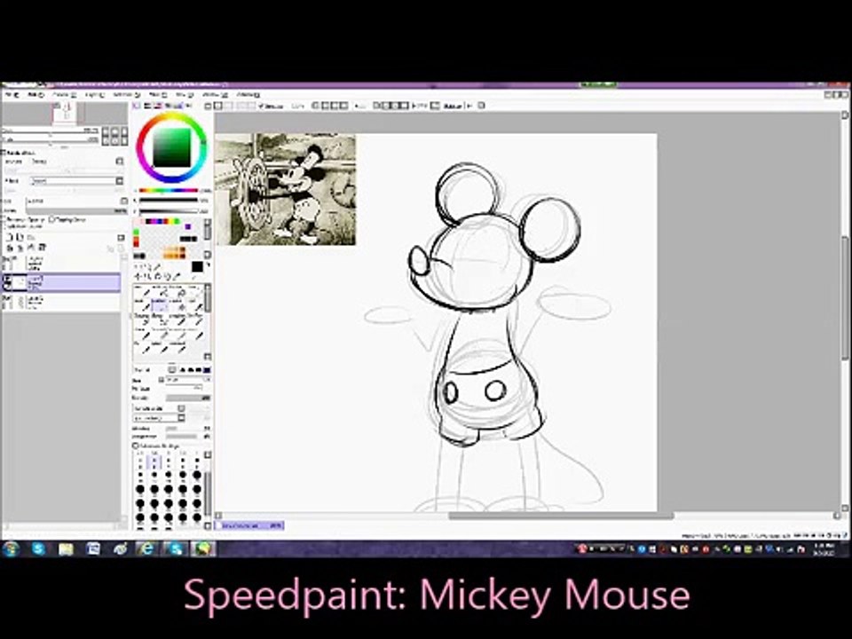Toggle the Clipping Group checkbox
Screen dimensions: 852x639
click(x=52, y=219)
